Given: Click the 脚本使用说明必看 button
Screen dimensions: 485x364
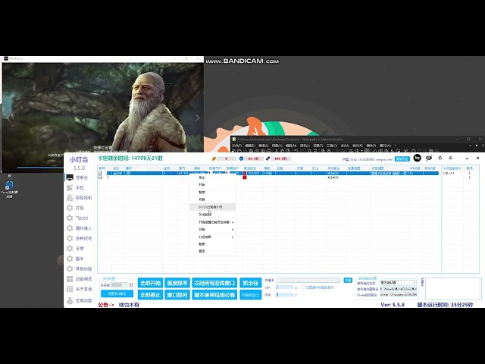Looking at the screenshot, I should point(214,295).
